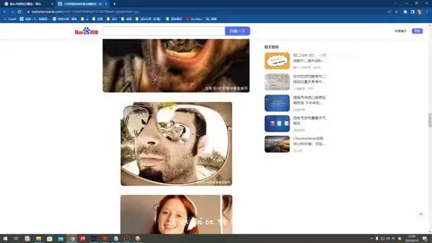Image resolution: width=432 pixels, height=243 pixels.
Task: Open the Task View taskbar icon
Action: coord(16,238)
